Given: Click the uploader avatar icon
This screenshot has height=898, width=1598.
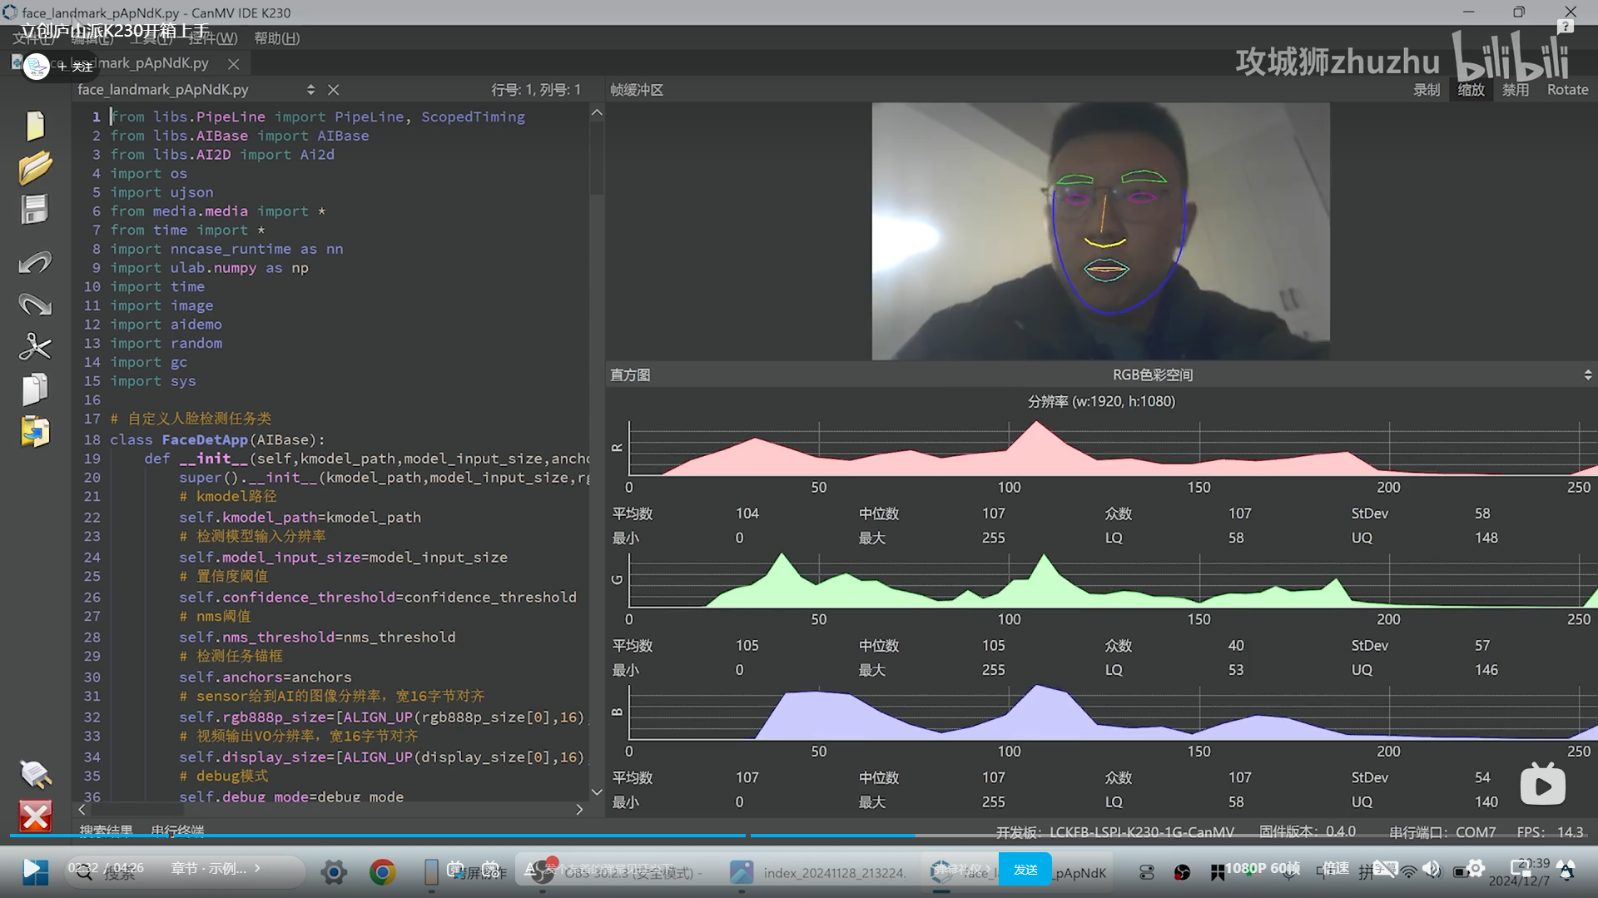Looking at the screenshot, I should pos(37,66).
